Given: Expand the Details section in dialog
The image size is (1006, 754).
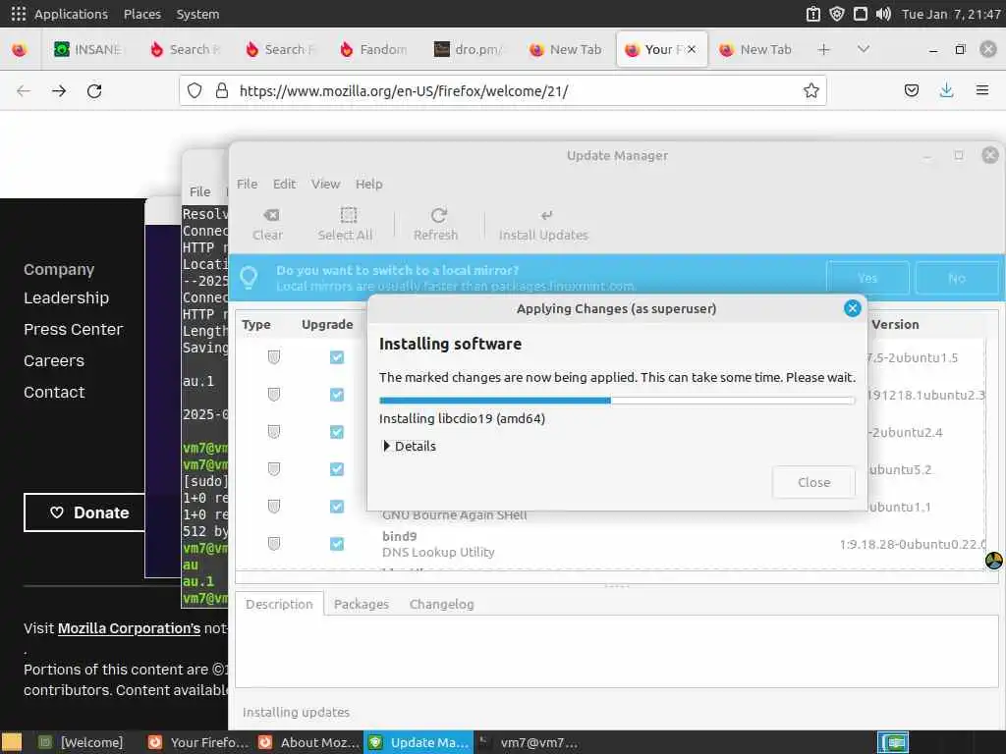Looking at the screenshot, I should pos(409,446).
